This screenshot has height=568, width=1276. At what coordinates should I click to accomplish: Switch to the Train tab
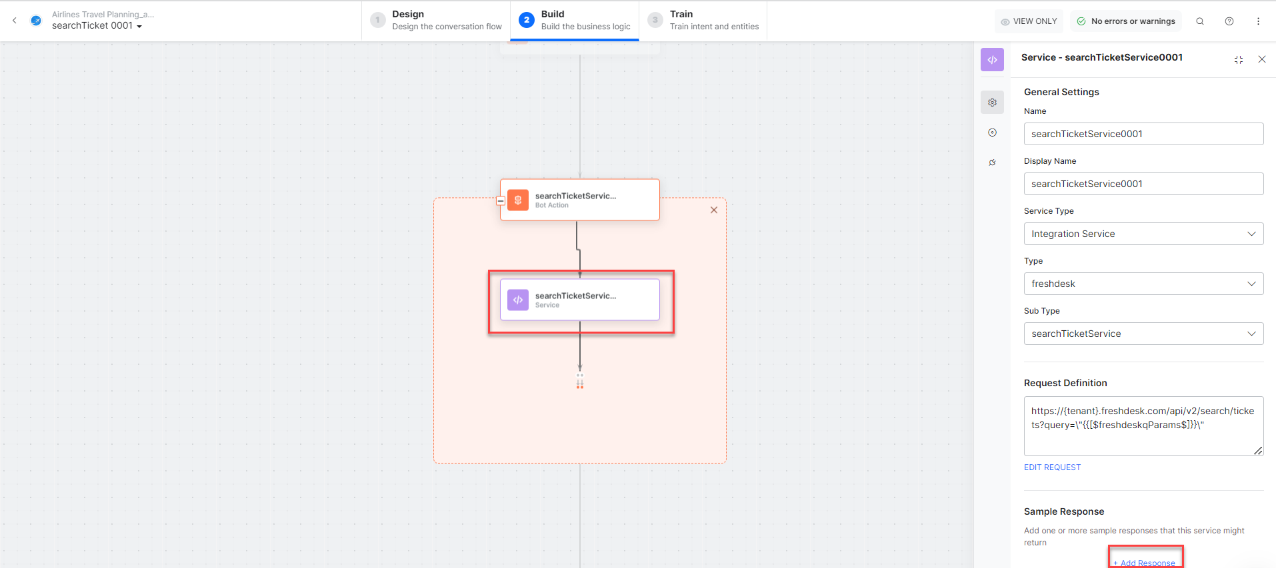coord(704,20)
